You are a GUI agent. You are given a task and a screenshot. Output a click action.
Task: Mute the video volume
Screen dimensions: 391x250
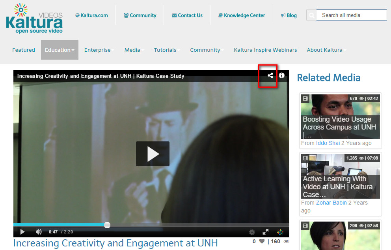(39, 232)
